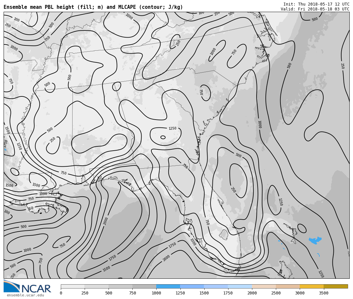Screen dimensions: 353x299
Task: Click the 0-250 light gray colorbar segment
Action: [x=73, y=286]
